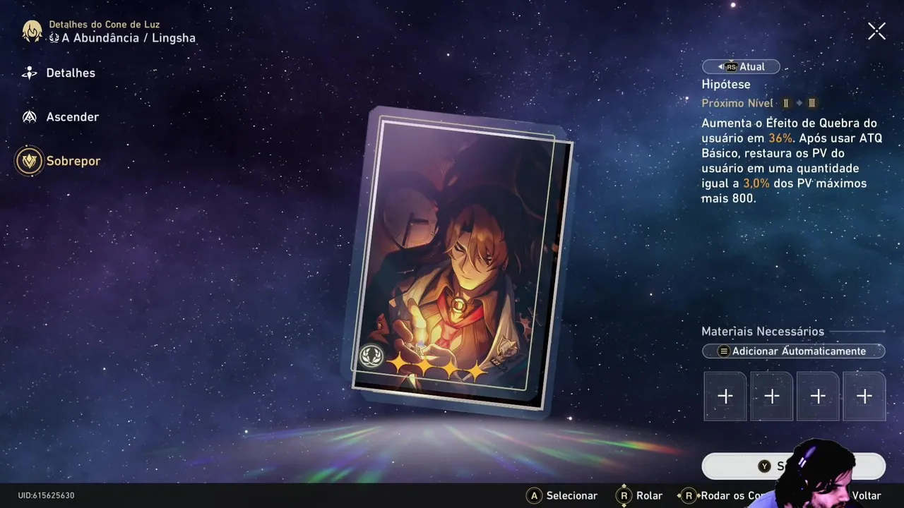The height and width of the screenshot is (508, 904).
Task: Click the 3,0% healing value
Action: pyautogui.click(x=756, y=183)
